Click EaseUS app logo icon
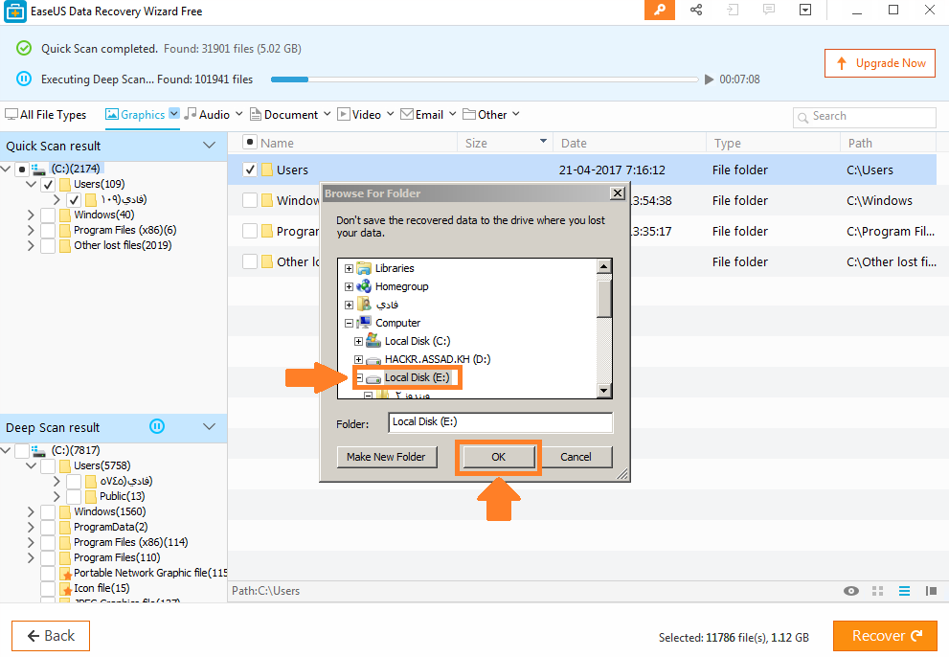 [x=14, y=11]
